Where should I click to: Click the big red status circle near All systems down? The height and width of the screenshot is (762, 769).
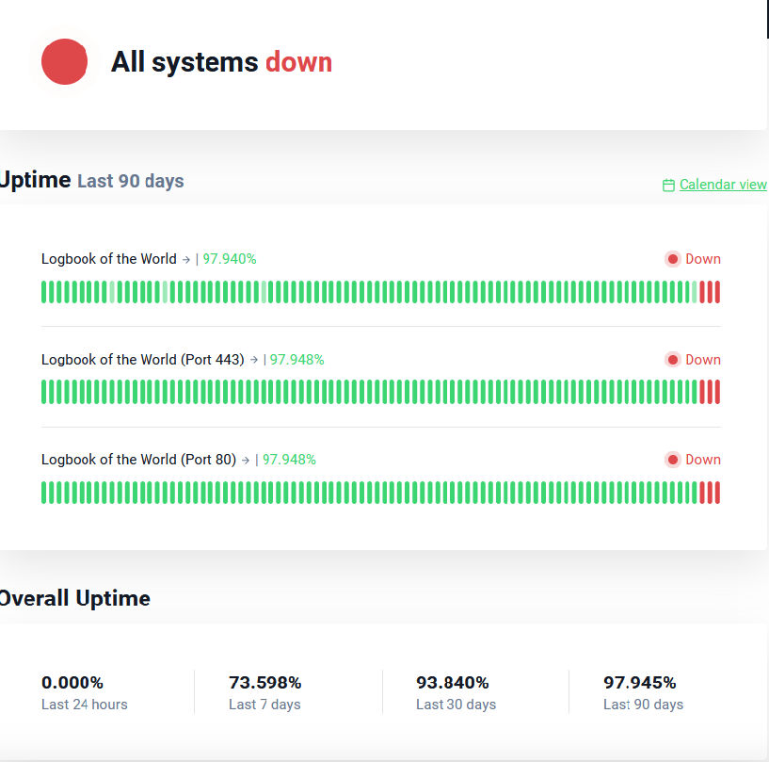coord(64,62)
